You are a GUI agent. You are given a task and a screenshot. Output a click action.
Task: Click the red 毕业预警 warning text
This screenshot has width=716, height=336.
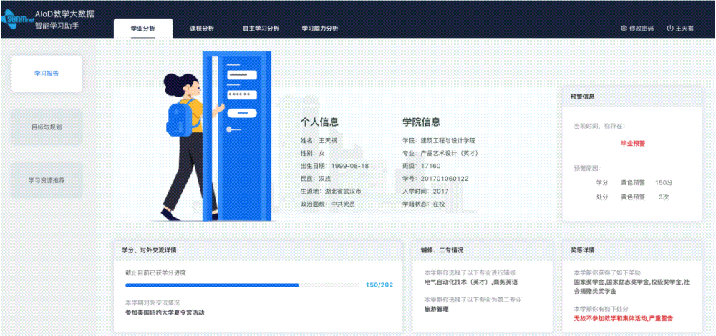click(x=633, y=143)
